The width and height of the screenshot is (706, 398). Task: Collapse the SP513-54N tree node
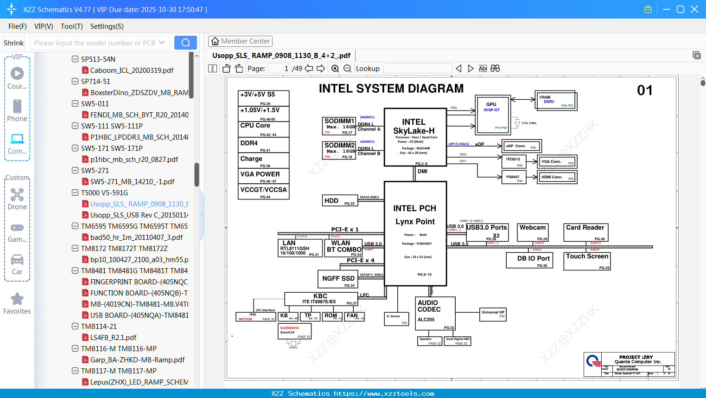point(75,59)
